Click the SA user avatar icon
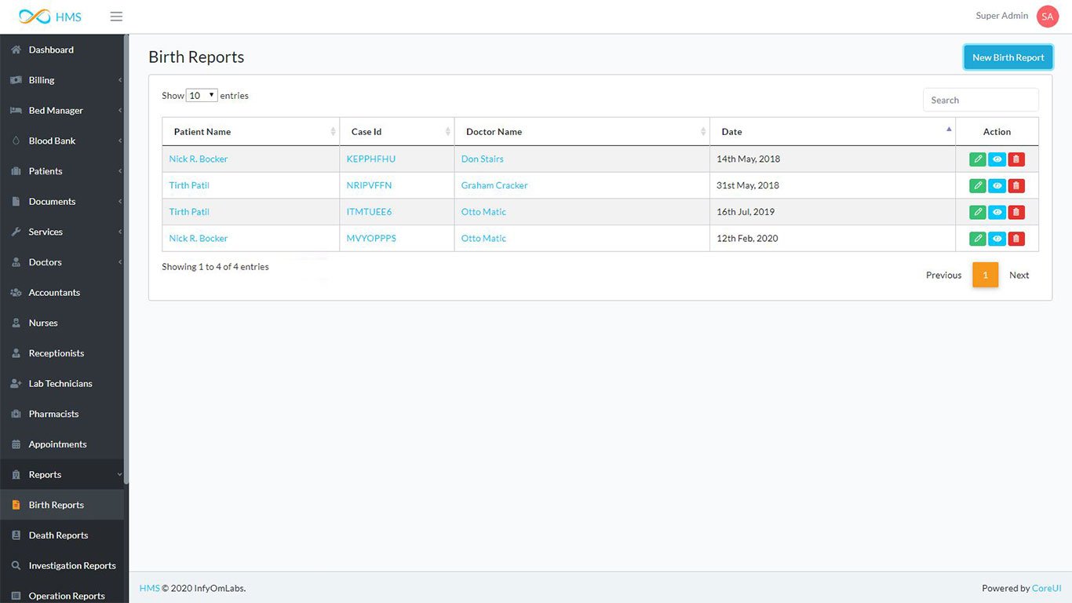The image size is (1072, 603). pos(1047,16)
